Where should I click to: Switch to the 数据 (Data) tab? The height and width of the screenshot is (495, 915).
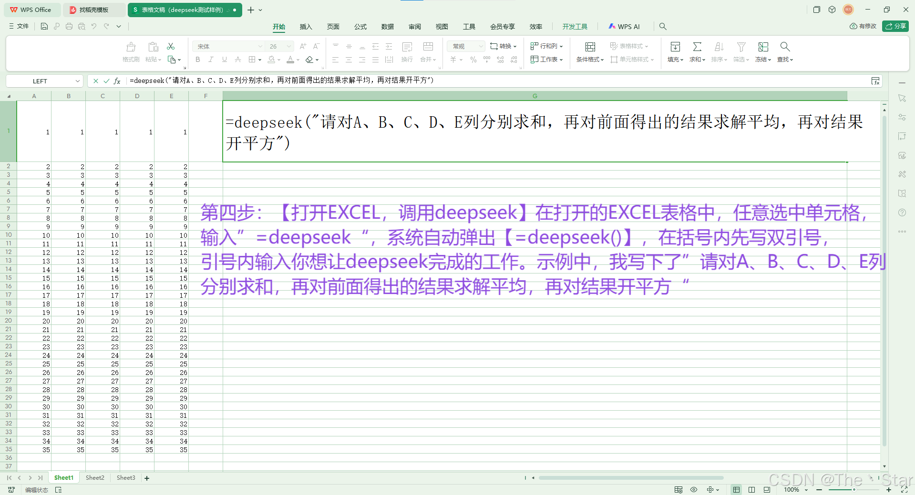388,27
